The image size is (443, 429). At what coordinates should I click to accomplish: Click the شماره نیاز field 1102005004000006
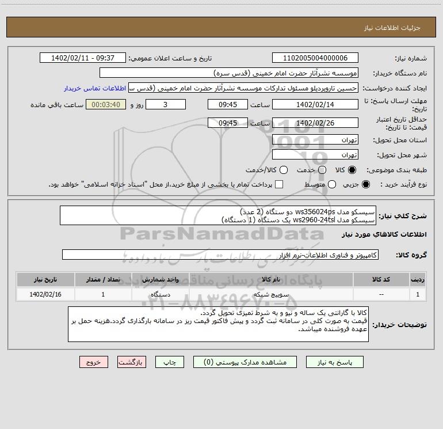315,58
